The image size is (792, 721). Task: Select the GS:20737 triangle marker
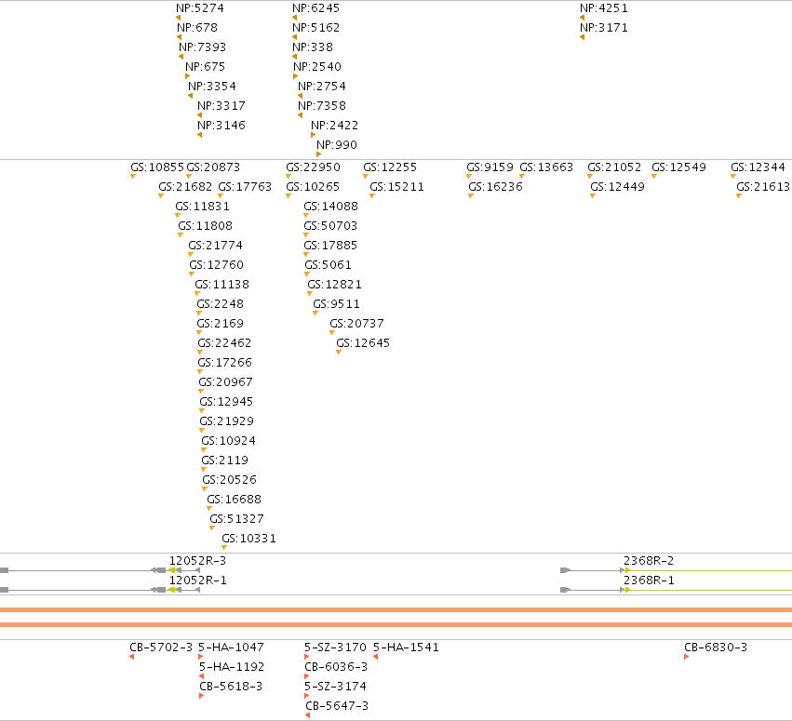click(332, 333)
